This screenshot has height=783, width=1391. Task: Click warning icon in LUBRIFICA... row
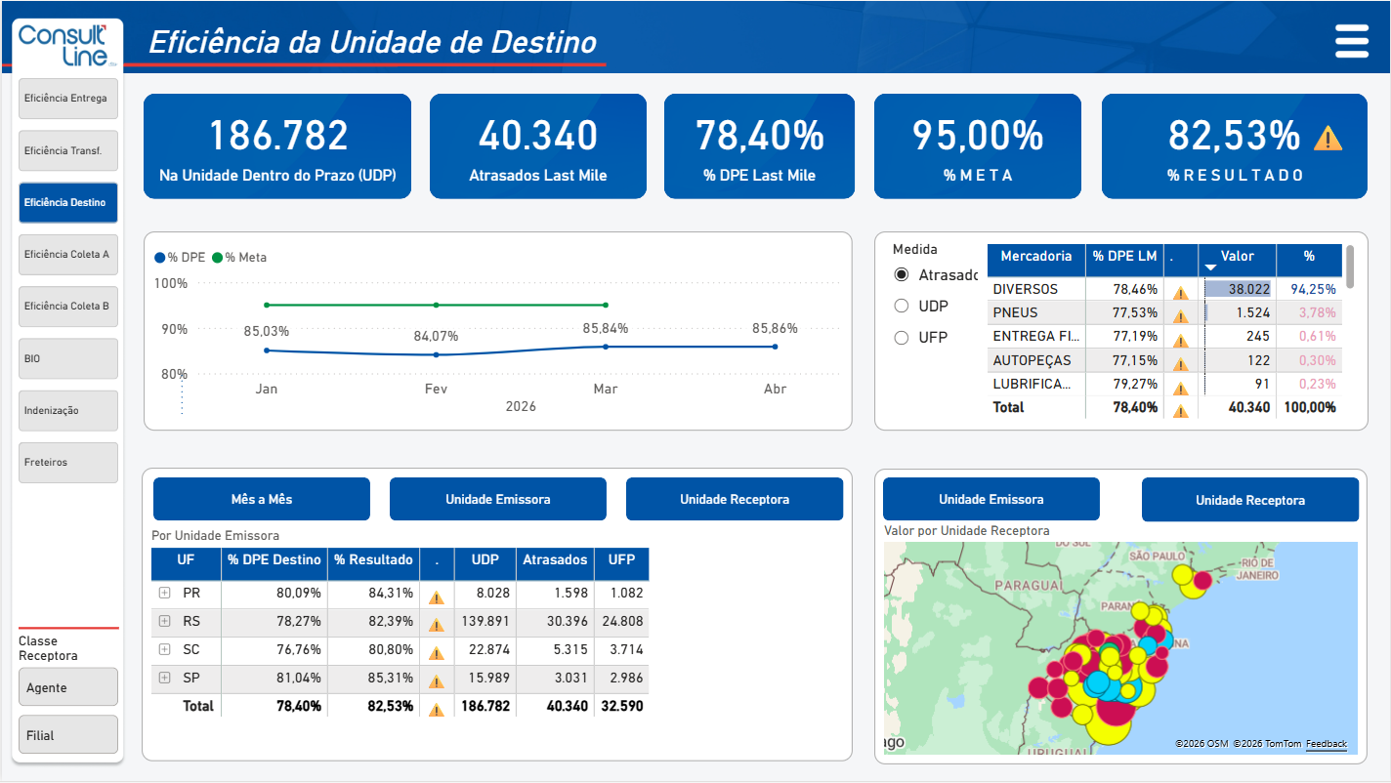[1181, 387]
